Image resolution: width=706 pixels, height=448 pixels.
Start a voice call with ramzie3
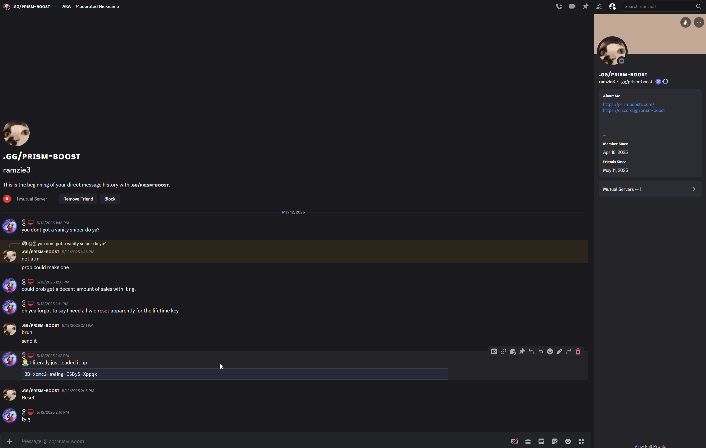coord(559,6)
